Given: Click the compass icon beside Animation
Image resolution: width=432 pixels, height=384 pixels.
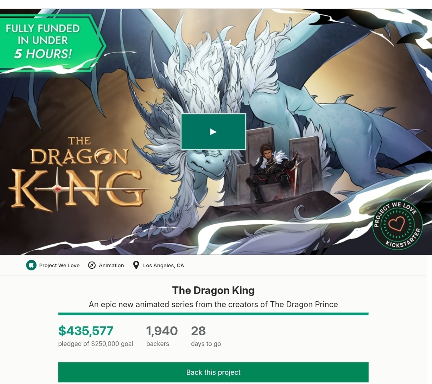Looking at the screenshot, I should 92,265.
